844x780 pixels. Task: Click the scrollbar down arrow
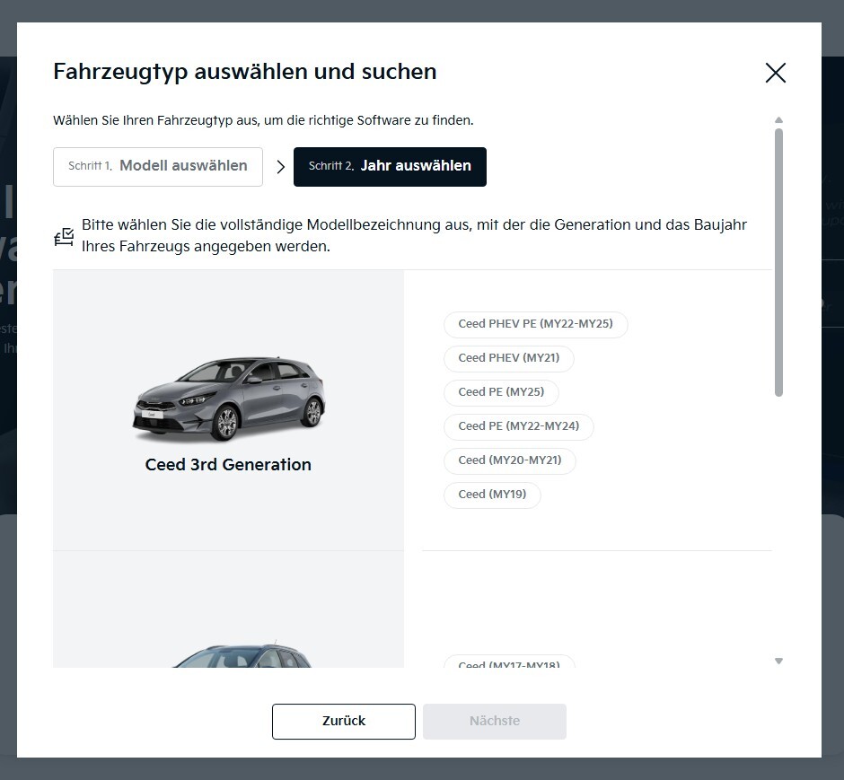[x=778, y=662]
